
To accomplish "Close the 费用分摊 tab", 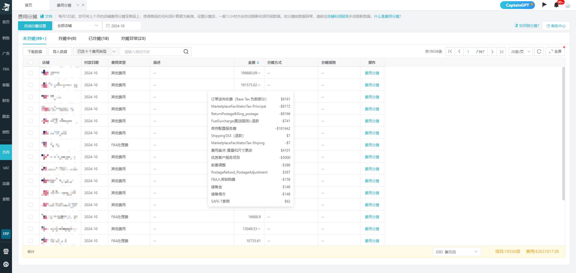I will [83, 5].
